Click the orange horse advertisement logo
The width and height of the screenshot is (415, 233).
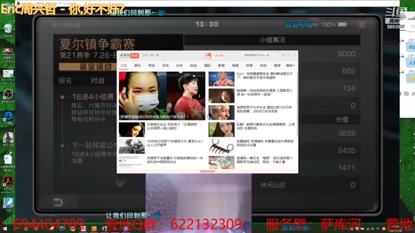click(214, 55)
